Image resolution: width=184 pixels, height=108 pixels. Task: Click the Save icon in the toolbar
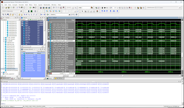tap(9, 8)
